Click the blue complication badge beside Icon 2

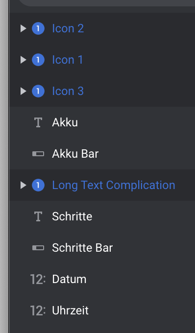38,28
